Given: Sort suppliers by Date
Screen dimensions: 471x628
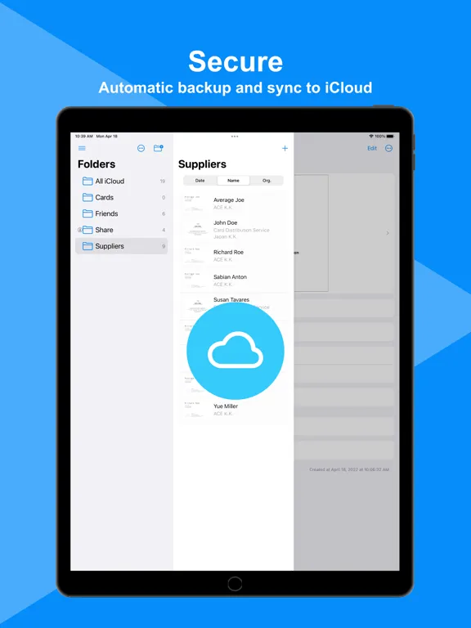Looking at the screenshot, I should (x=200, y=181).
